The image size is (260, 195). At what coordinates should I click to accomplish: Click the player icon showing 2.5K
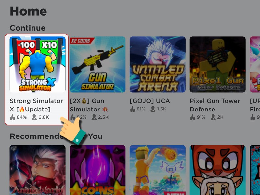94,117
